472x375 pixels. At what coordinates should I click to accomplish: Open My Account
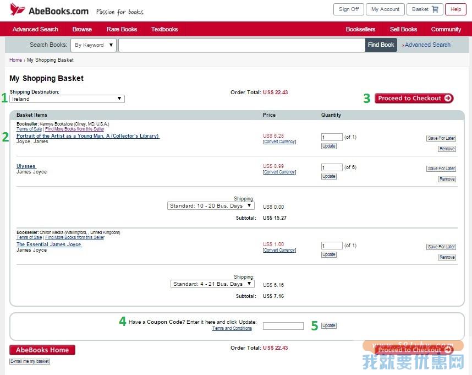[385, 9]
